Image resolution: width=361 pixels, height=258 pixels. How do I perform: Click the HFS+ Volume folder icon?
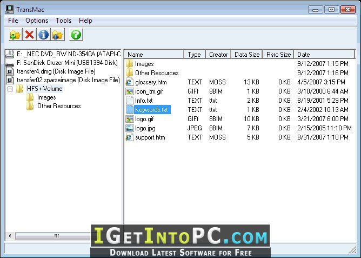click(x=20, y=89)
